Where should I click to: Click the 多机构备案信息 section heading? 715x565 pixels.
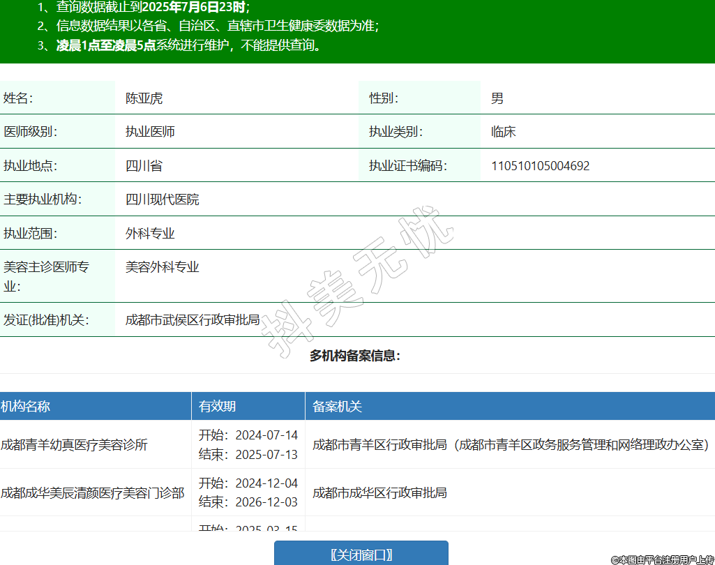click(355, 356)
